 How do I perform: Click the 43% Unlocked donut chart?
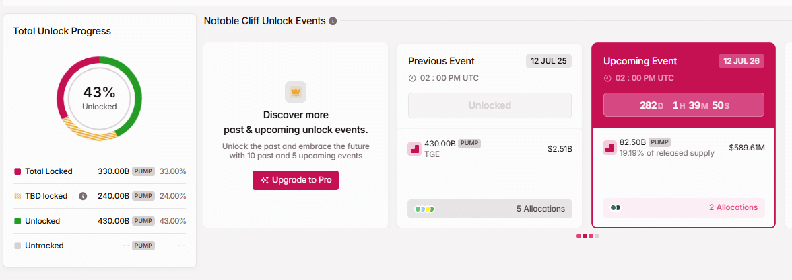click(100, 97)
